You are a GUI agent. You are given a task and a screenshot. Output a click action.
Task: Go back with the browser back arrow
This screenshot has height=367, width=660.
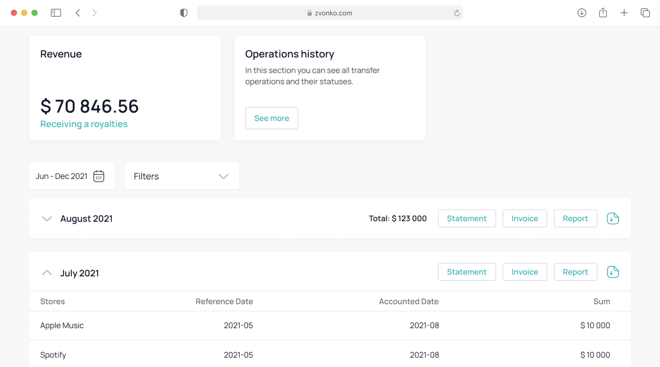pyautogui.click(x=78, y=13)
